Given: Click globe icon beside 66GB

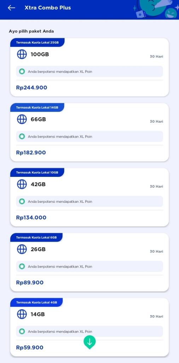Looking at the screenshot, I should click(x=22, y=119).
